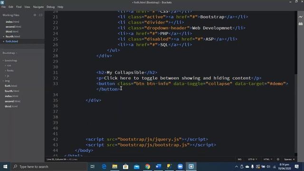Place cursor on 'My Collapsible' heading text

(125, 73)
